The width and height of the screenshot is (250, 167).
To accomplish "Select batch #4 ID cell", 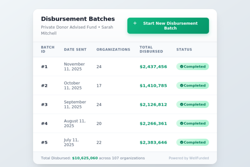I will pos(44,124).
